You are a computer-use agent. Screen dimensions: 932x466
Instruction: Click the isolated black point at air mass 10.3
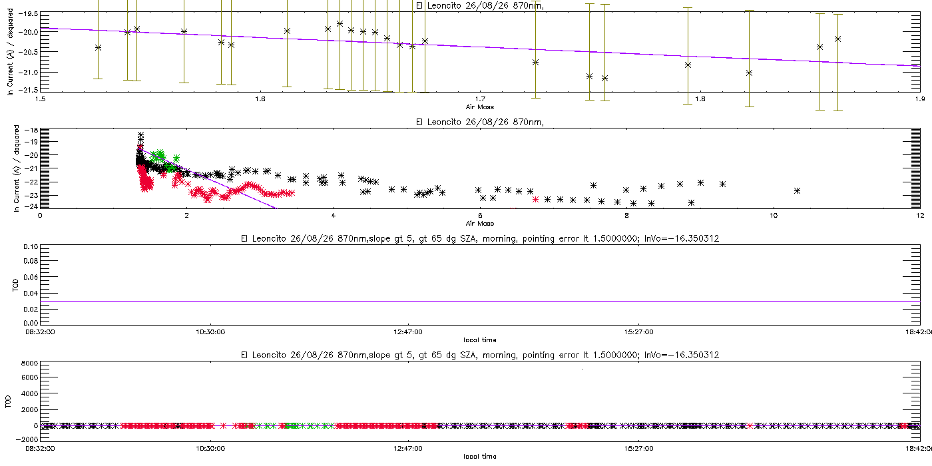pyautogui.click(x=797, y=190)
